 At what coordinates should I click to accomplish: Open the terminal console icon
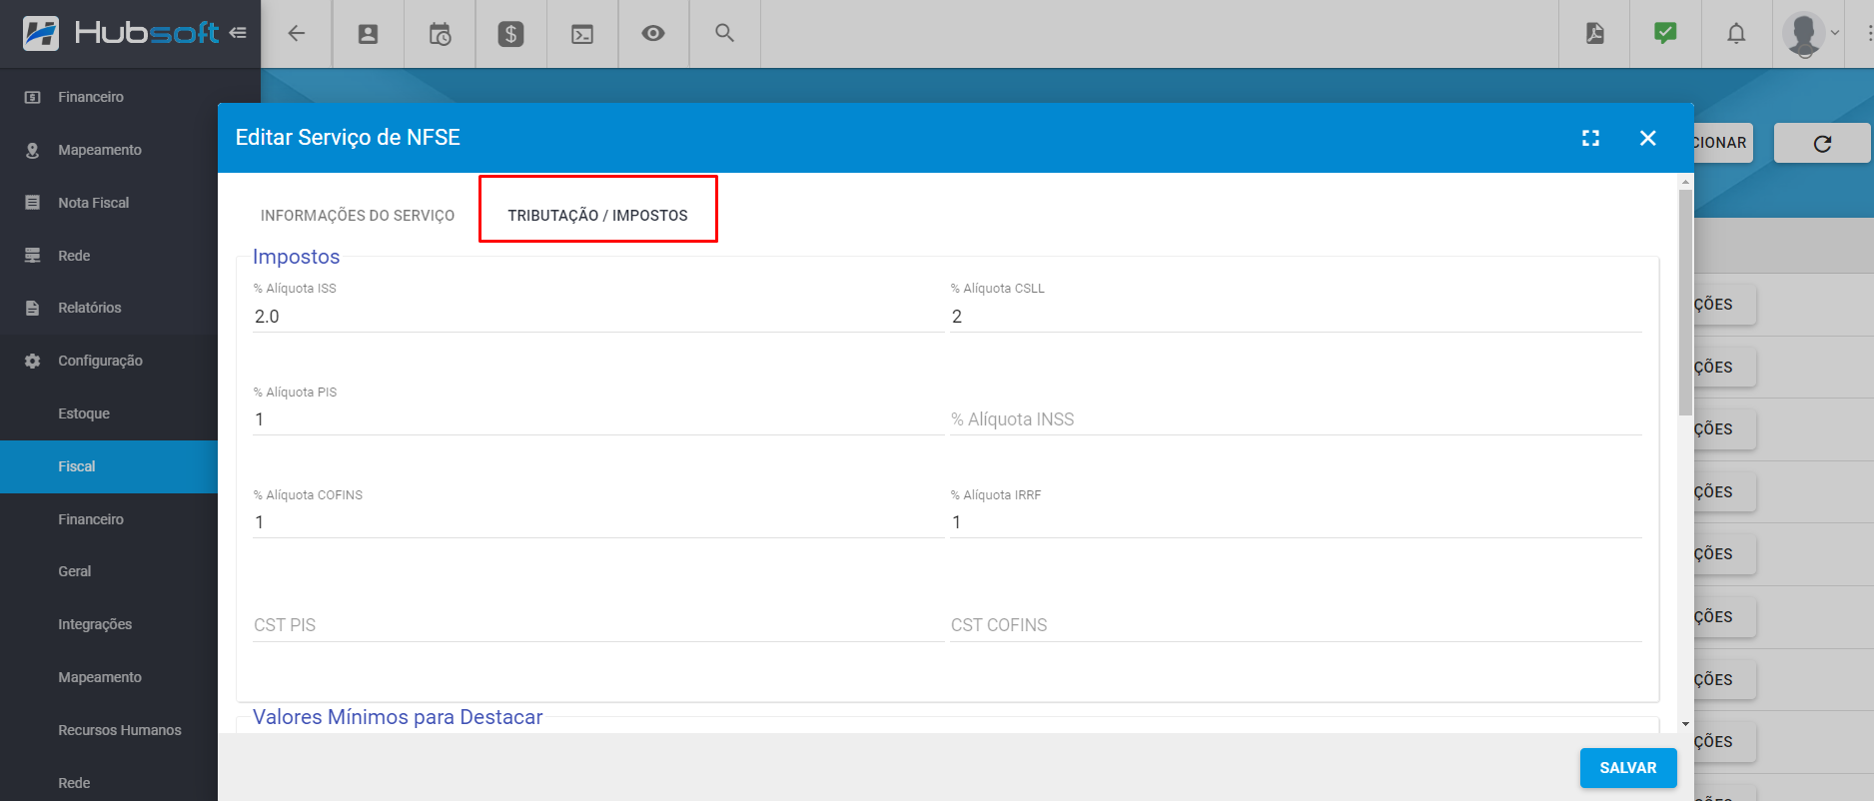582,34
